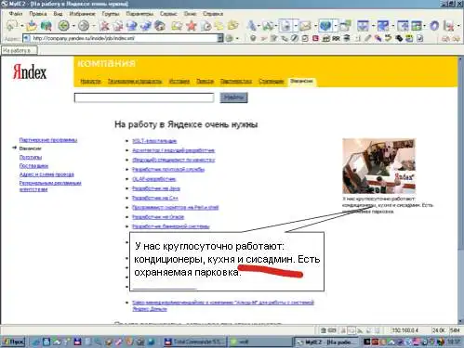This screenshot has width=464, height=348.
Task: Open the Партнерские программы sidebar link
Action: click(48, 140)
